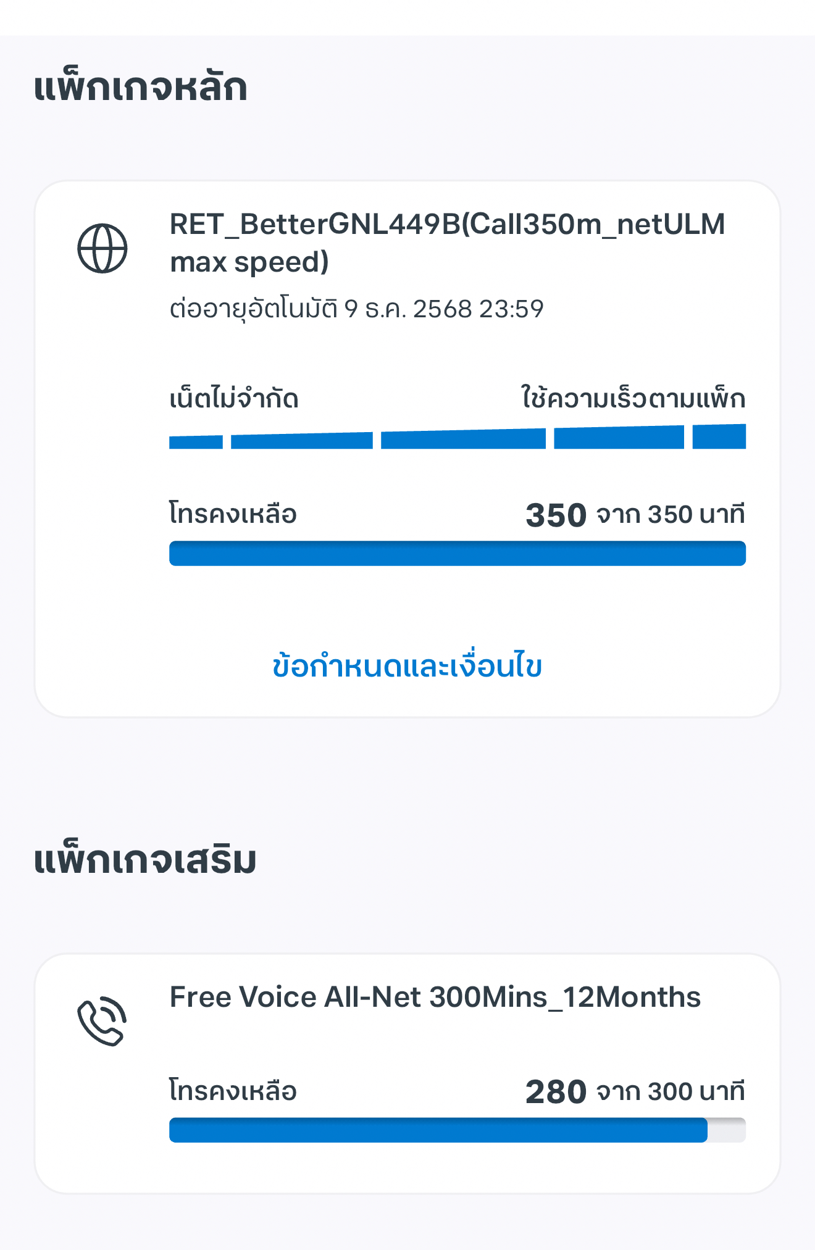This screenshot has width=815, height=1250.
Task: Tap the globe icon of main package
Action: pos(102,248)
